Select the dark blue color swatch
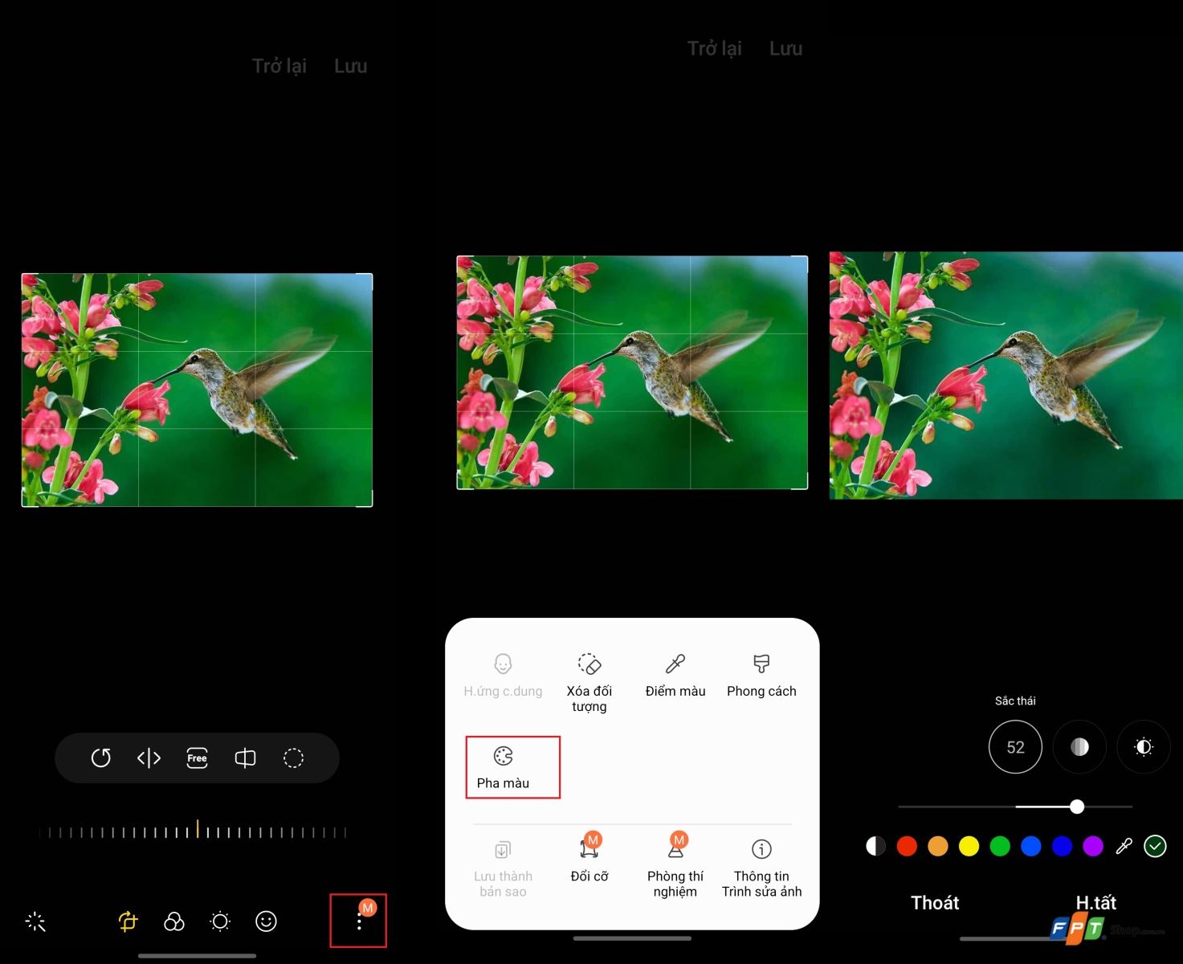Image resolution: width=1183 pixels, height=964 pixels. [x=1062, y=846]
